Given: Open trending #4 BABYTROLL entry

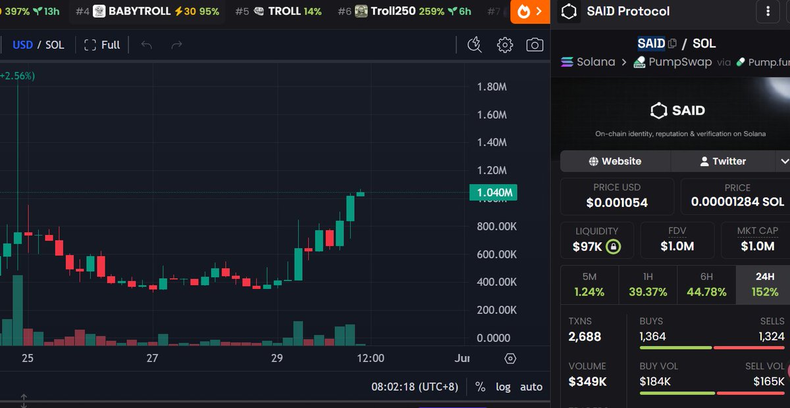Looking at the screenshot, I should pyautogui.click(x=147, y=11).
